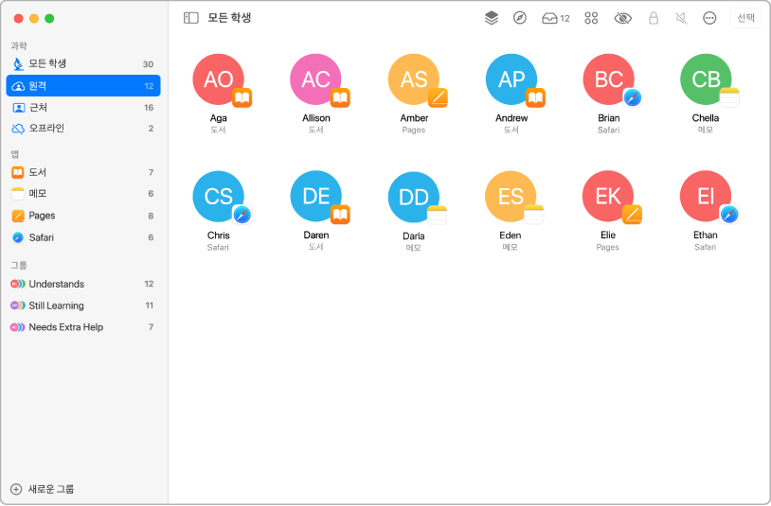Click the Safari badge on Brian's avatar
The image size is (771, 506).
[x=633, y=97]
